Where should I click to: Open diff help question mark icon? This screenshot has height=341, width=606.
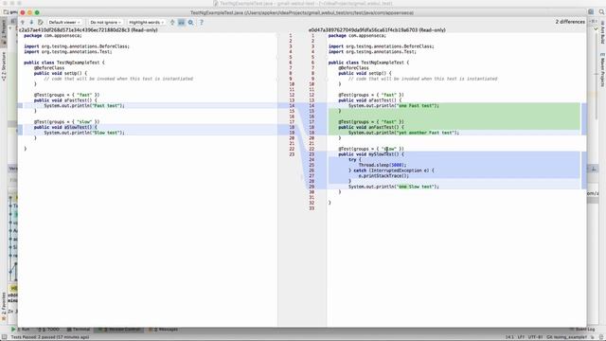tap(202, 23)
